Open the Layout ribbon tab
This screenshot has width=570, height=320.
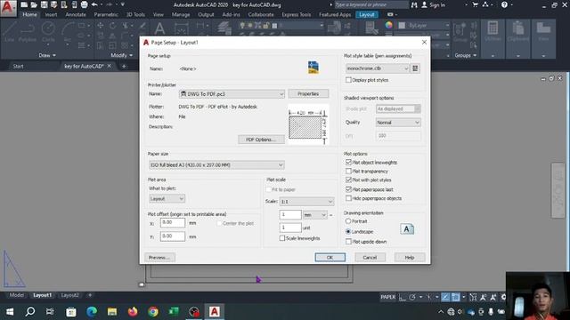[x=366, y=14]
